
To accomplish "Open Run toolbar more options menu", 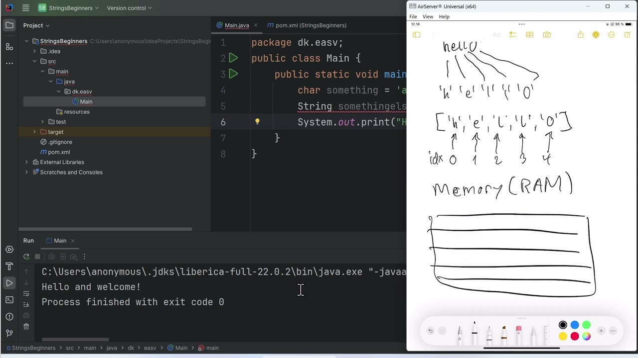I will [84, 257].
